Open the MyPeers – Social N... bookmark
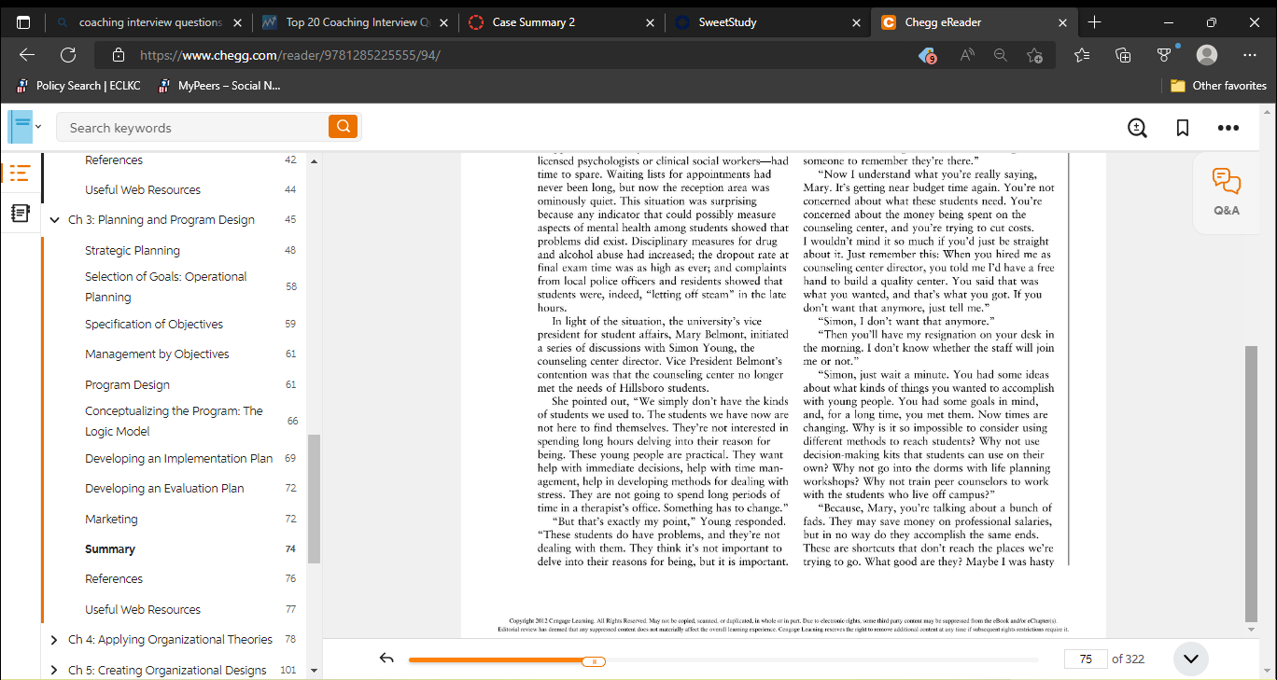This screenshot has height=680, width=1277. (x=218, y=85)
